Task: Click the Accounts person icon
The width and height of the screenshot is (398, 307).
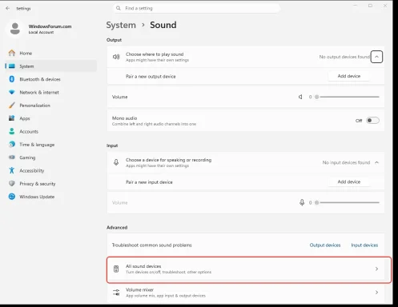Action: pos(12,131)
